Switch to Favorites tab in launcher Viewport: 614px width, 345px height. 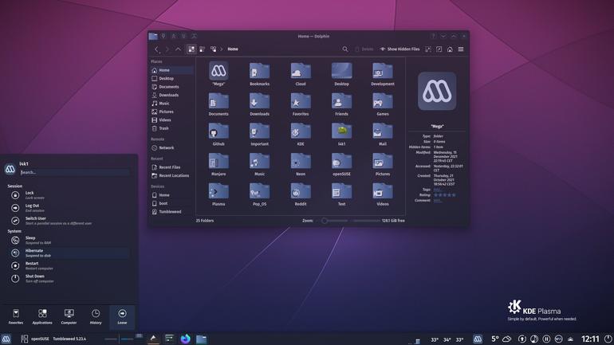click(16, 317)
